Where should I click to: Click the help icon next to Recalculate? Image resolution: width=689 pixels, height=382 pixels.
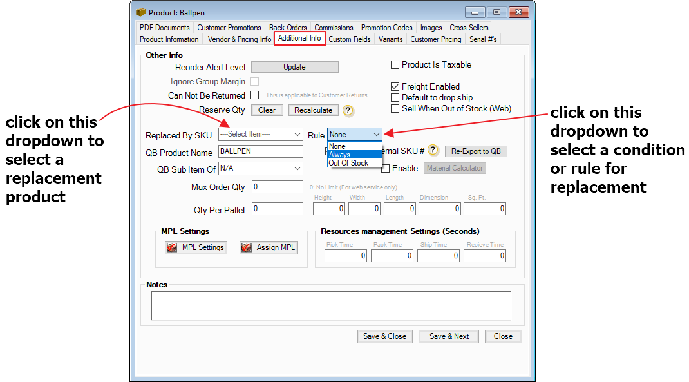(x=348, y=110)
